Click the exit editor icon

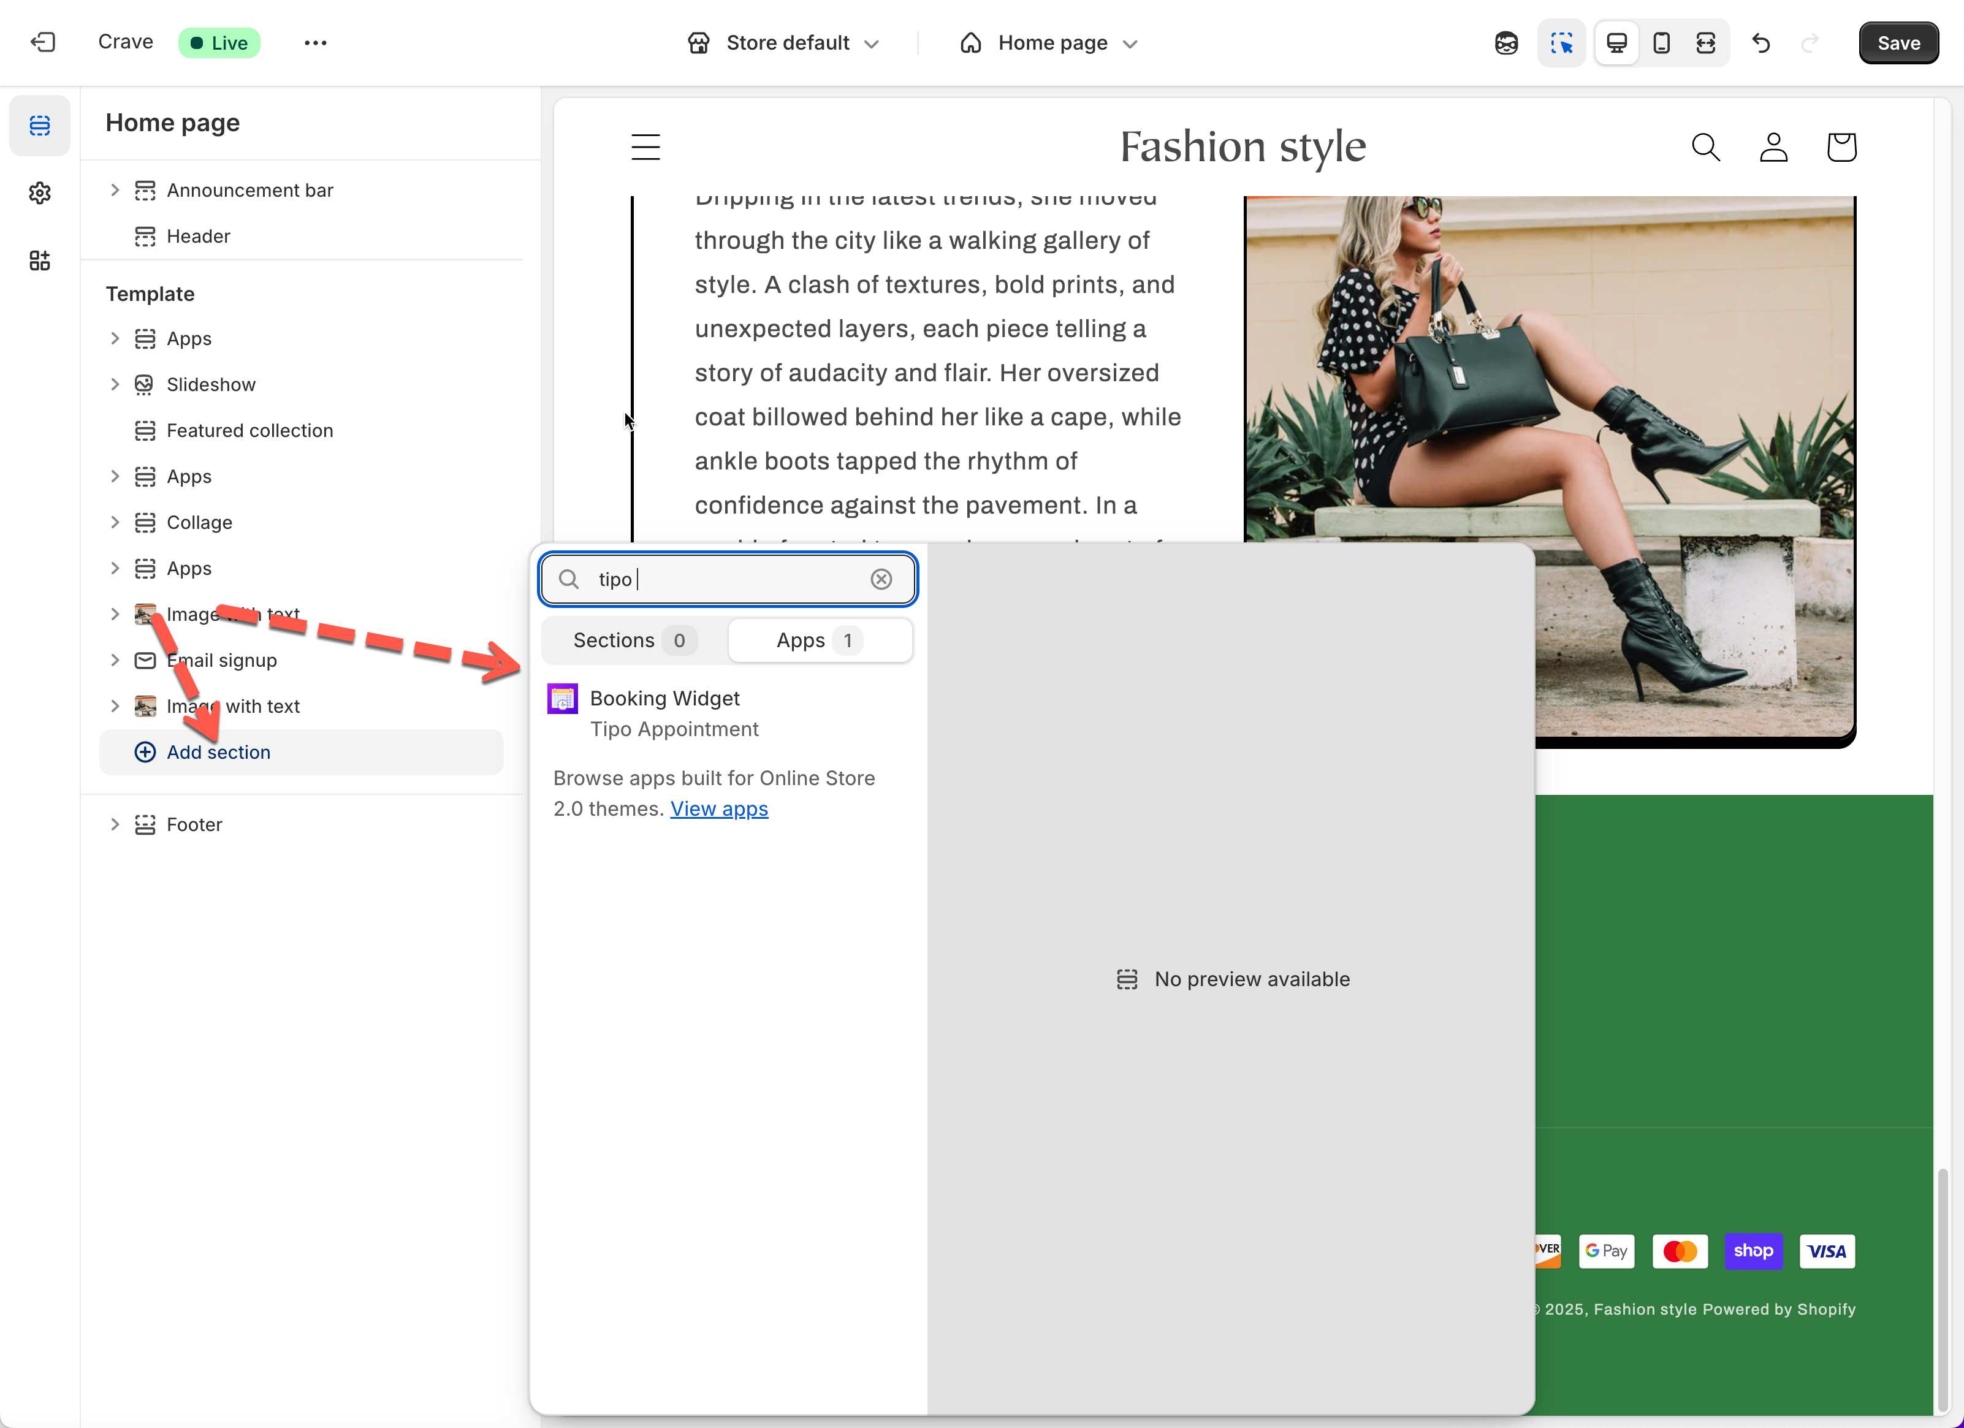coord(42,42)
